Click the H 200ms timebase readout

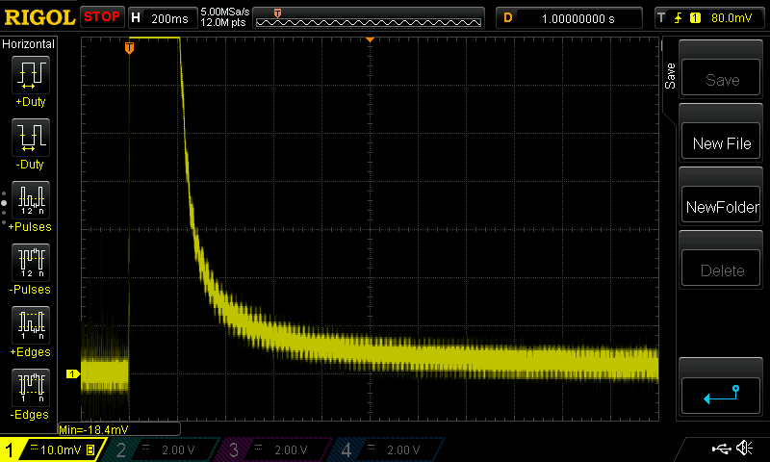[162, 18]
